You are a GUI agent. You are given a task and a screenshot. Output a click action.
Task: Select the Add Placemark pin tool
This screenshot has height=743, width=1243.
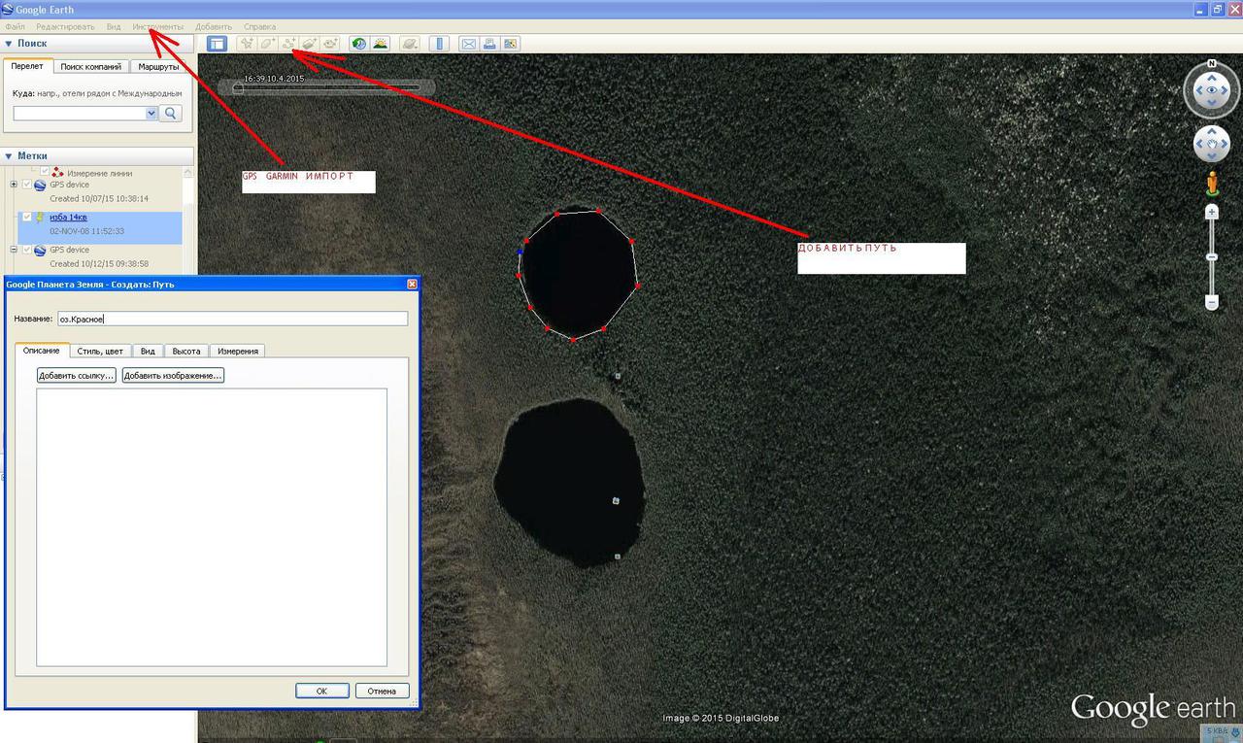coord(247,44)
